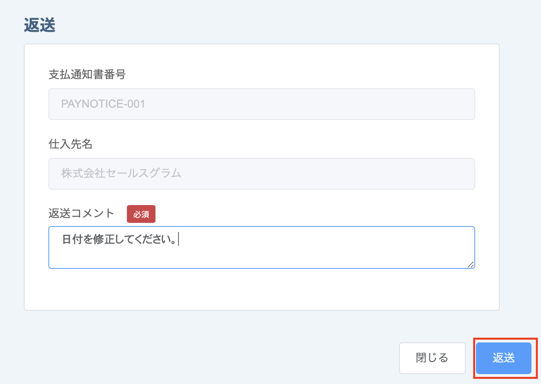541x384 pixels.
Task: Click the 株式会社 text in supplier field
Action: pyautogui.click(x=83, y=173)
